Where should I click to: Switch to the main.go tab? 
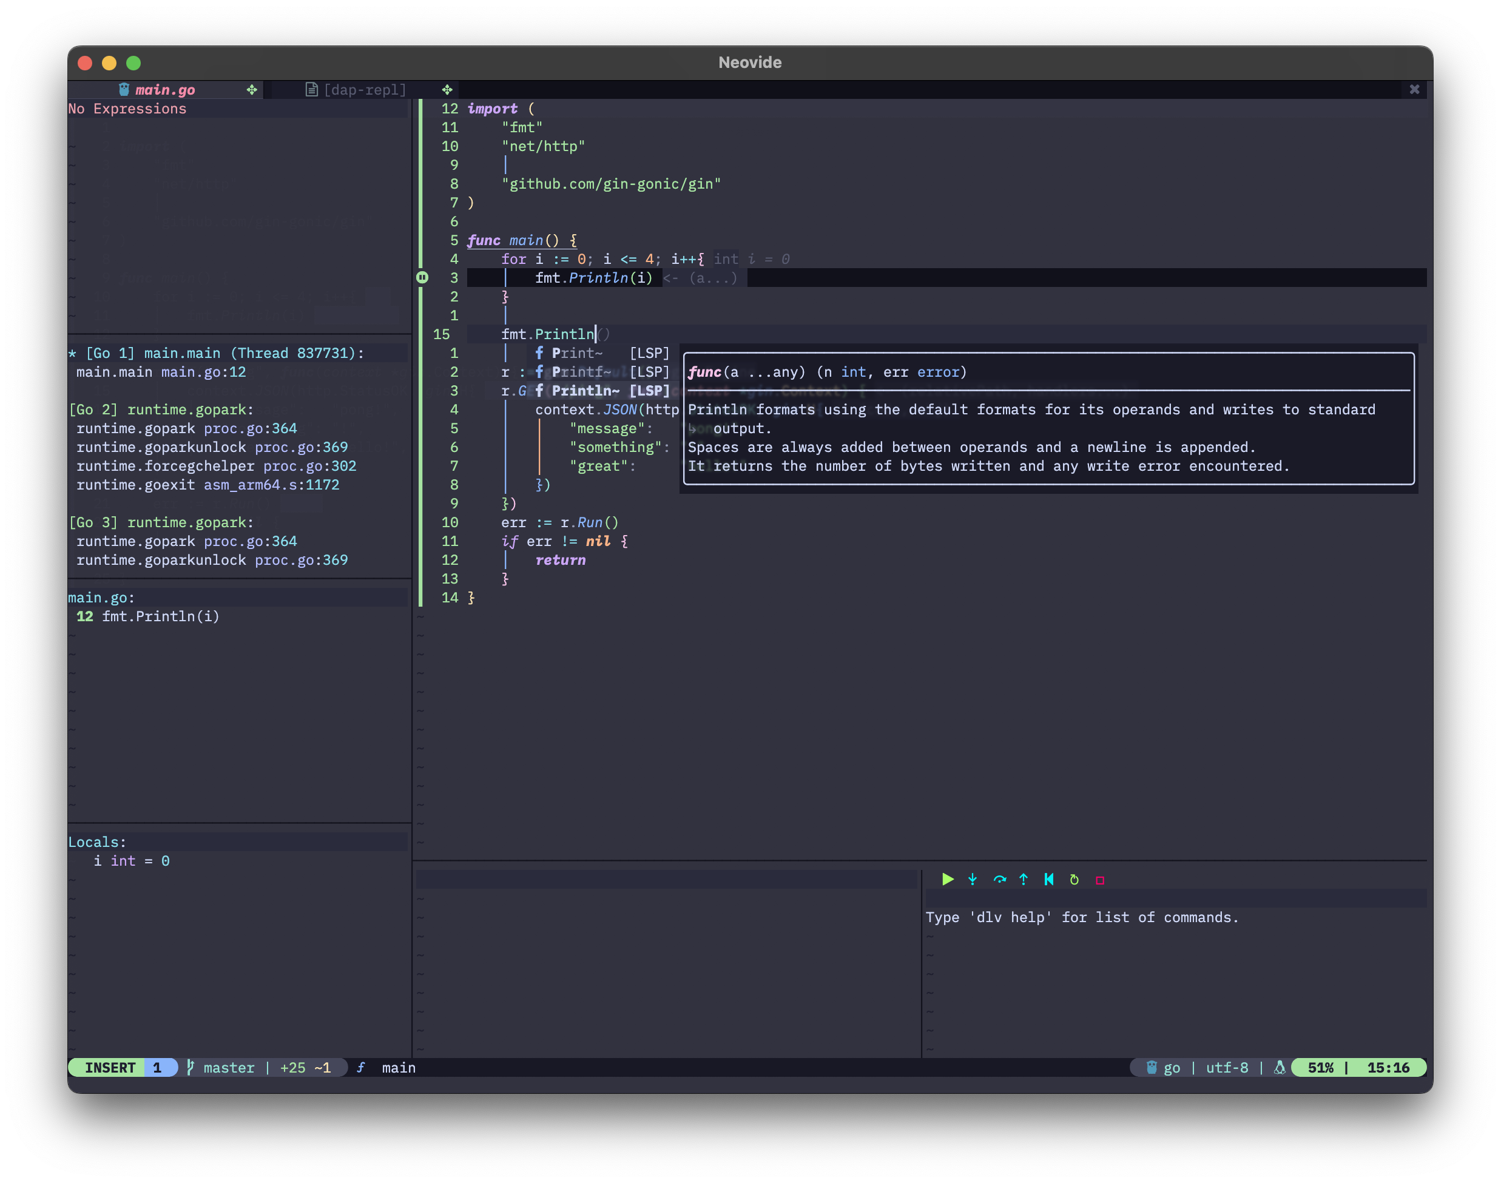(x=164, y=89)
